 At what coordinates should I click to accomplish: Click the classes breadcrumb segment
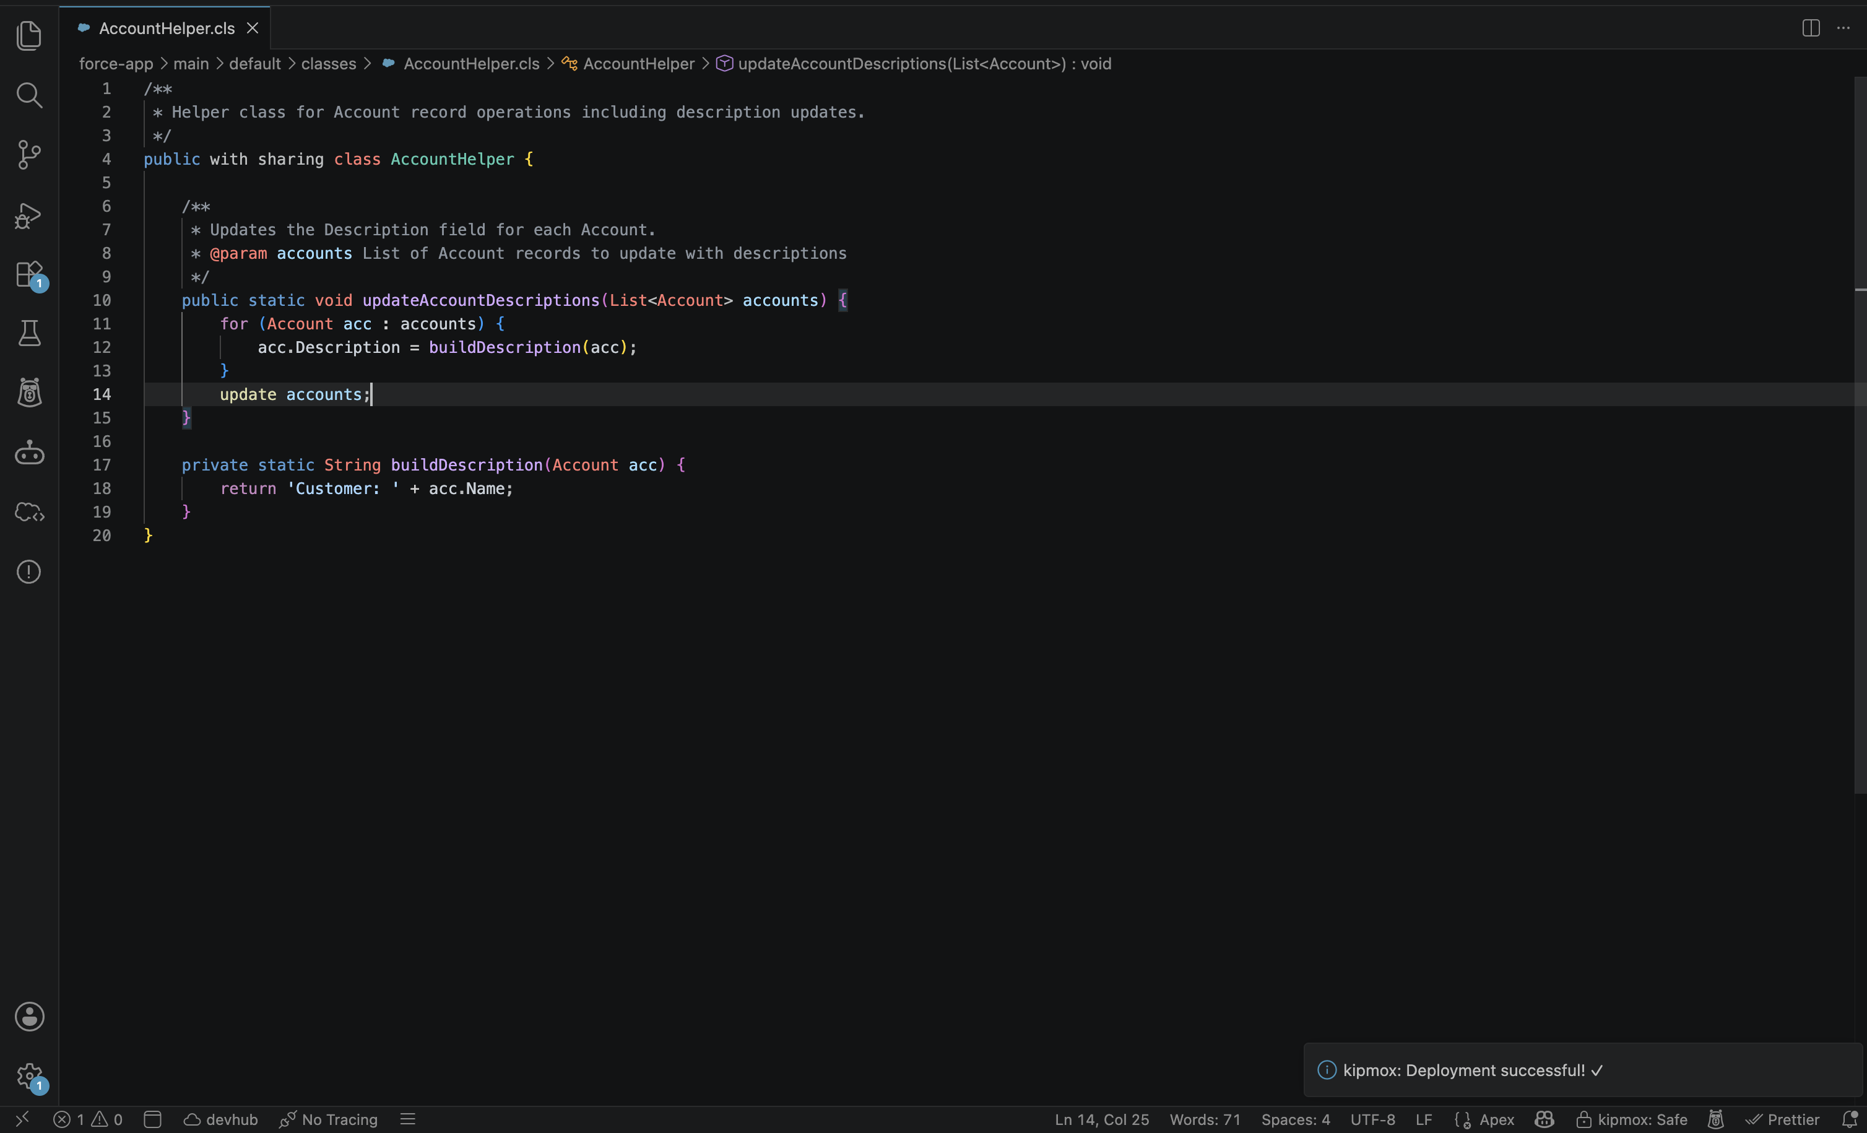[329, 64]
